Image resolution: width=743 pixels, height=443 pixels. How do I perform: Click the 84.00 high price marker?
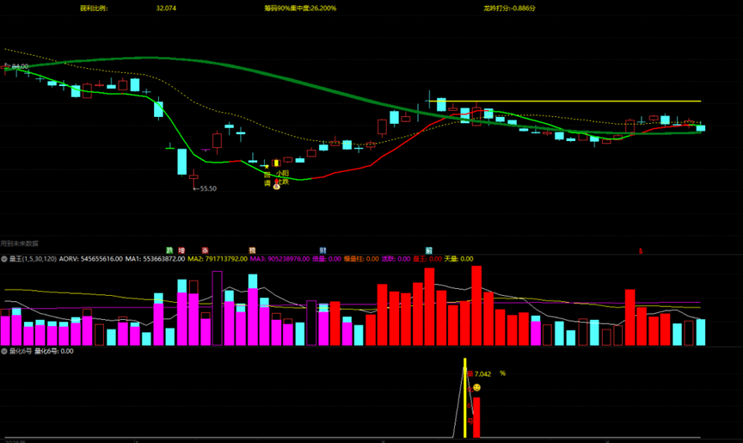[15, 66]
